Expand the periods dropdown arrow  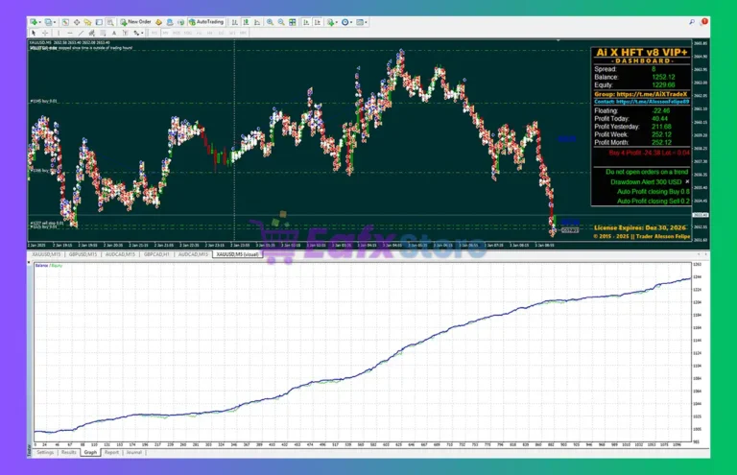coord(351,22)
